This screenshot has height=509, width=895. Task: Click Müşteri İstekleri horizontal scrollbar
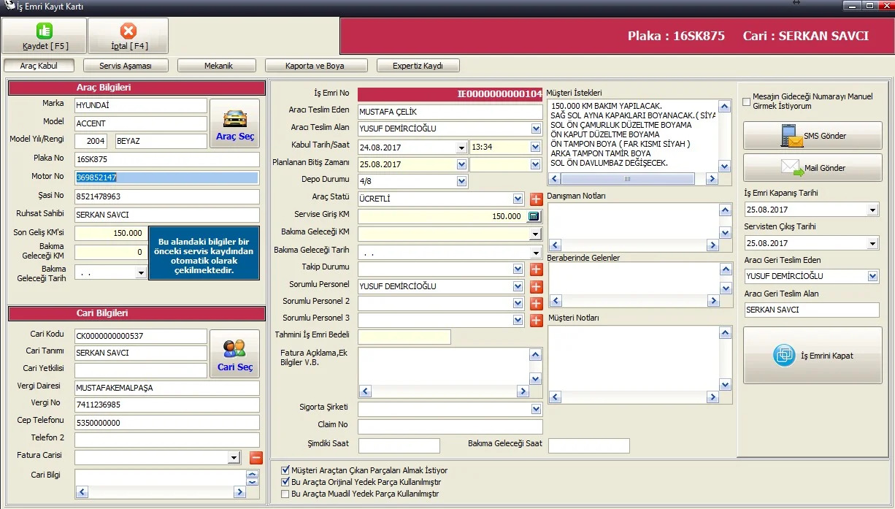pyautogui.click(x=632, y=180)
